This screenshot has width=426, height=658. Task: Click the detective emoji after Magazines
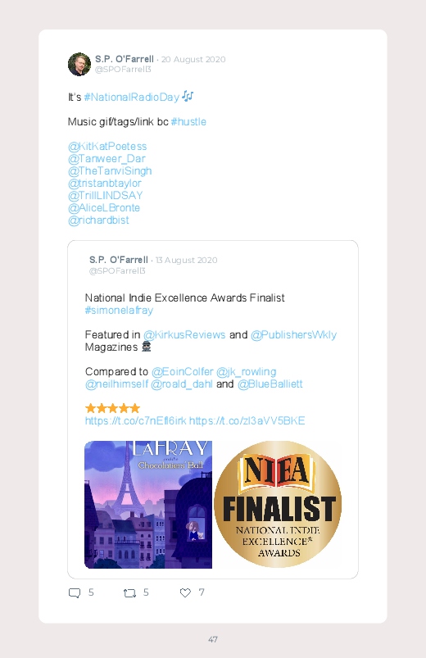pos(146,347)
